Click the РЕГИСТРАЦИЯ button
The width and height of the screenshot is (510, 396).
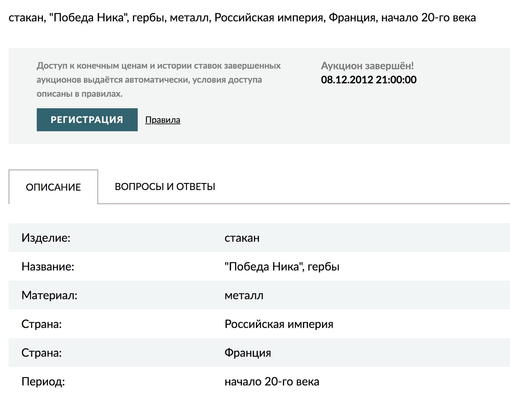(87, 120)
